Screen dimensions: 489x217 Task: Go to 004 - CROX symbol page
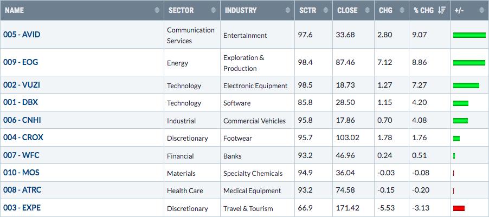click(23, 137)
